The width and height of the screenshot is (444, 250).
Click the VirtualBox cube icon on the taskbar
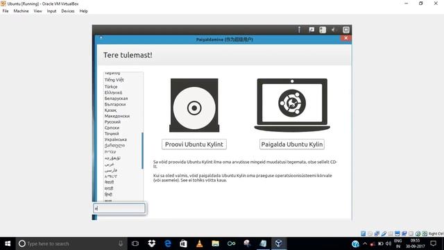[x=279, y=244]
